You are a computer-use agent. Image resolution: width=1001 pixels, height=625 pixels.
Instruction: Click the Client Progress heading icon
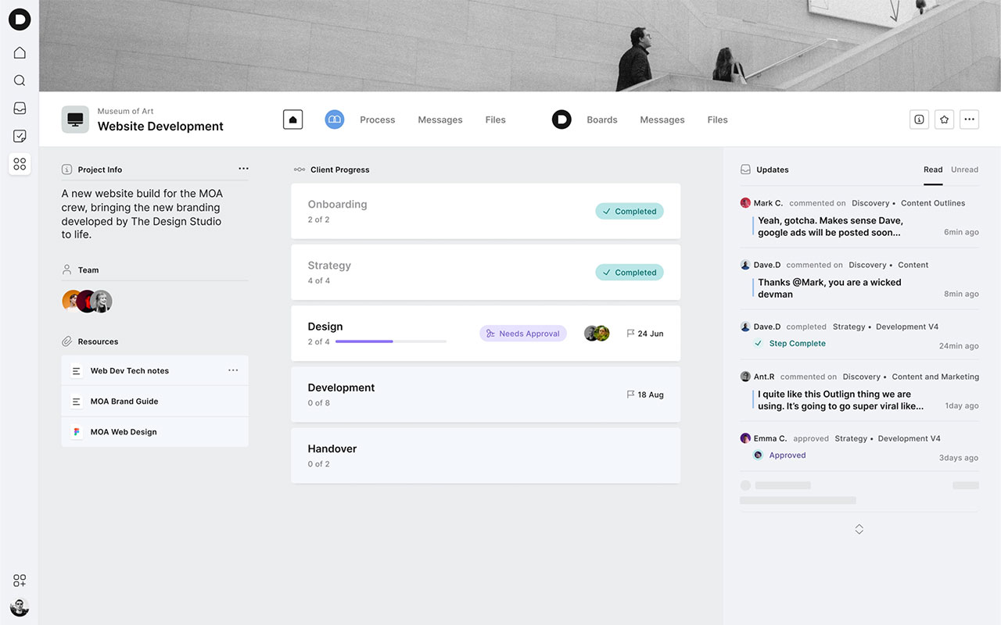coord(300,170)
